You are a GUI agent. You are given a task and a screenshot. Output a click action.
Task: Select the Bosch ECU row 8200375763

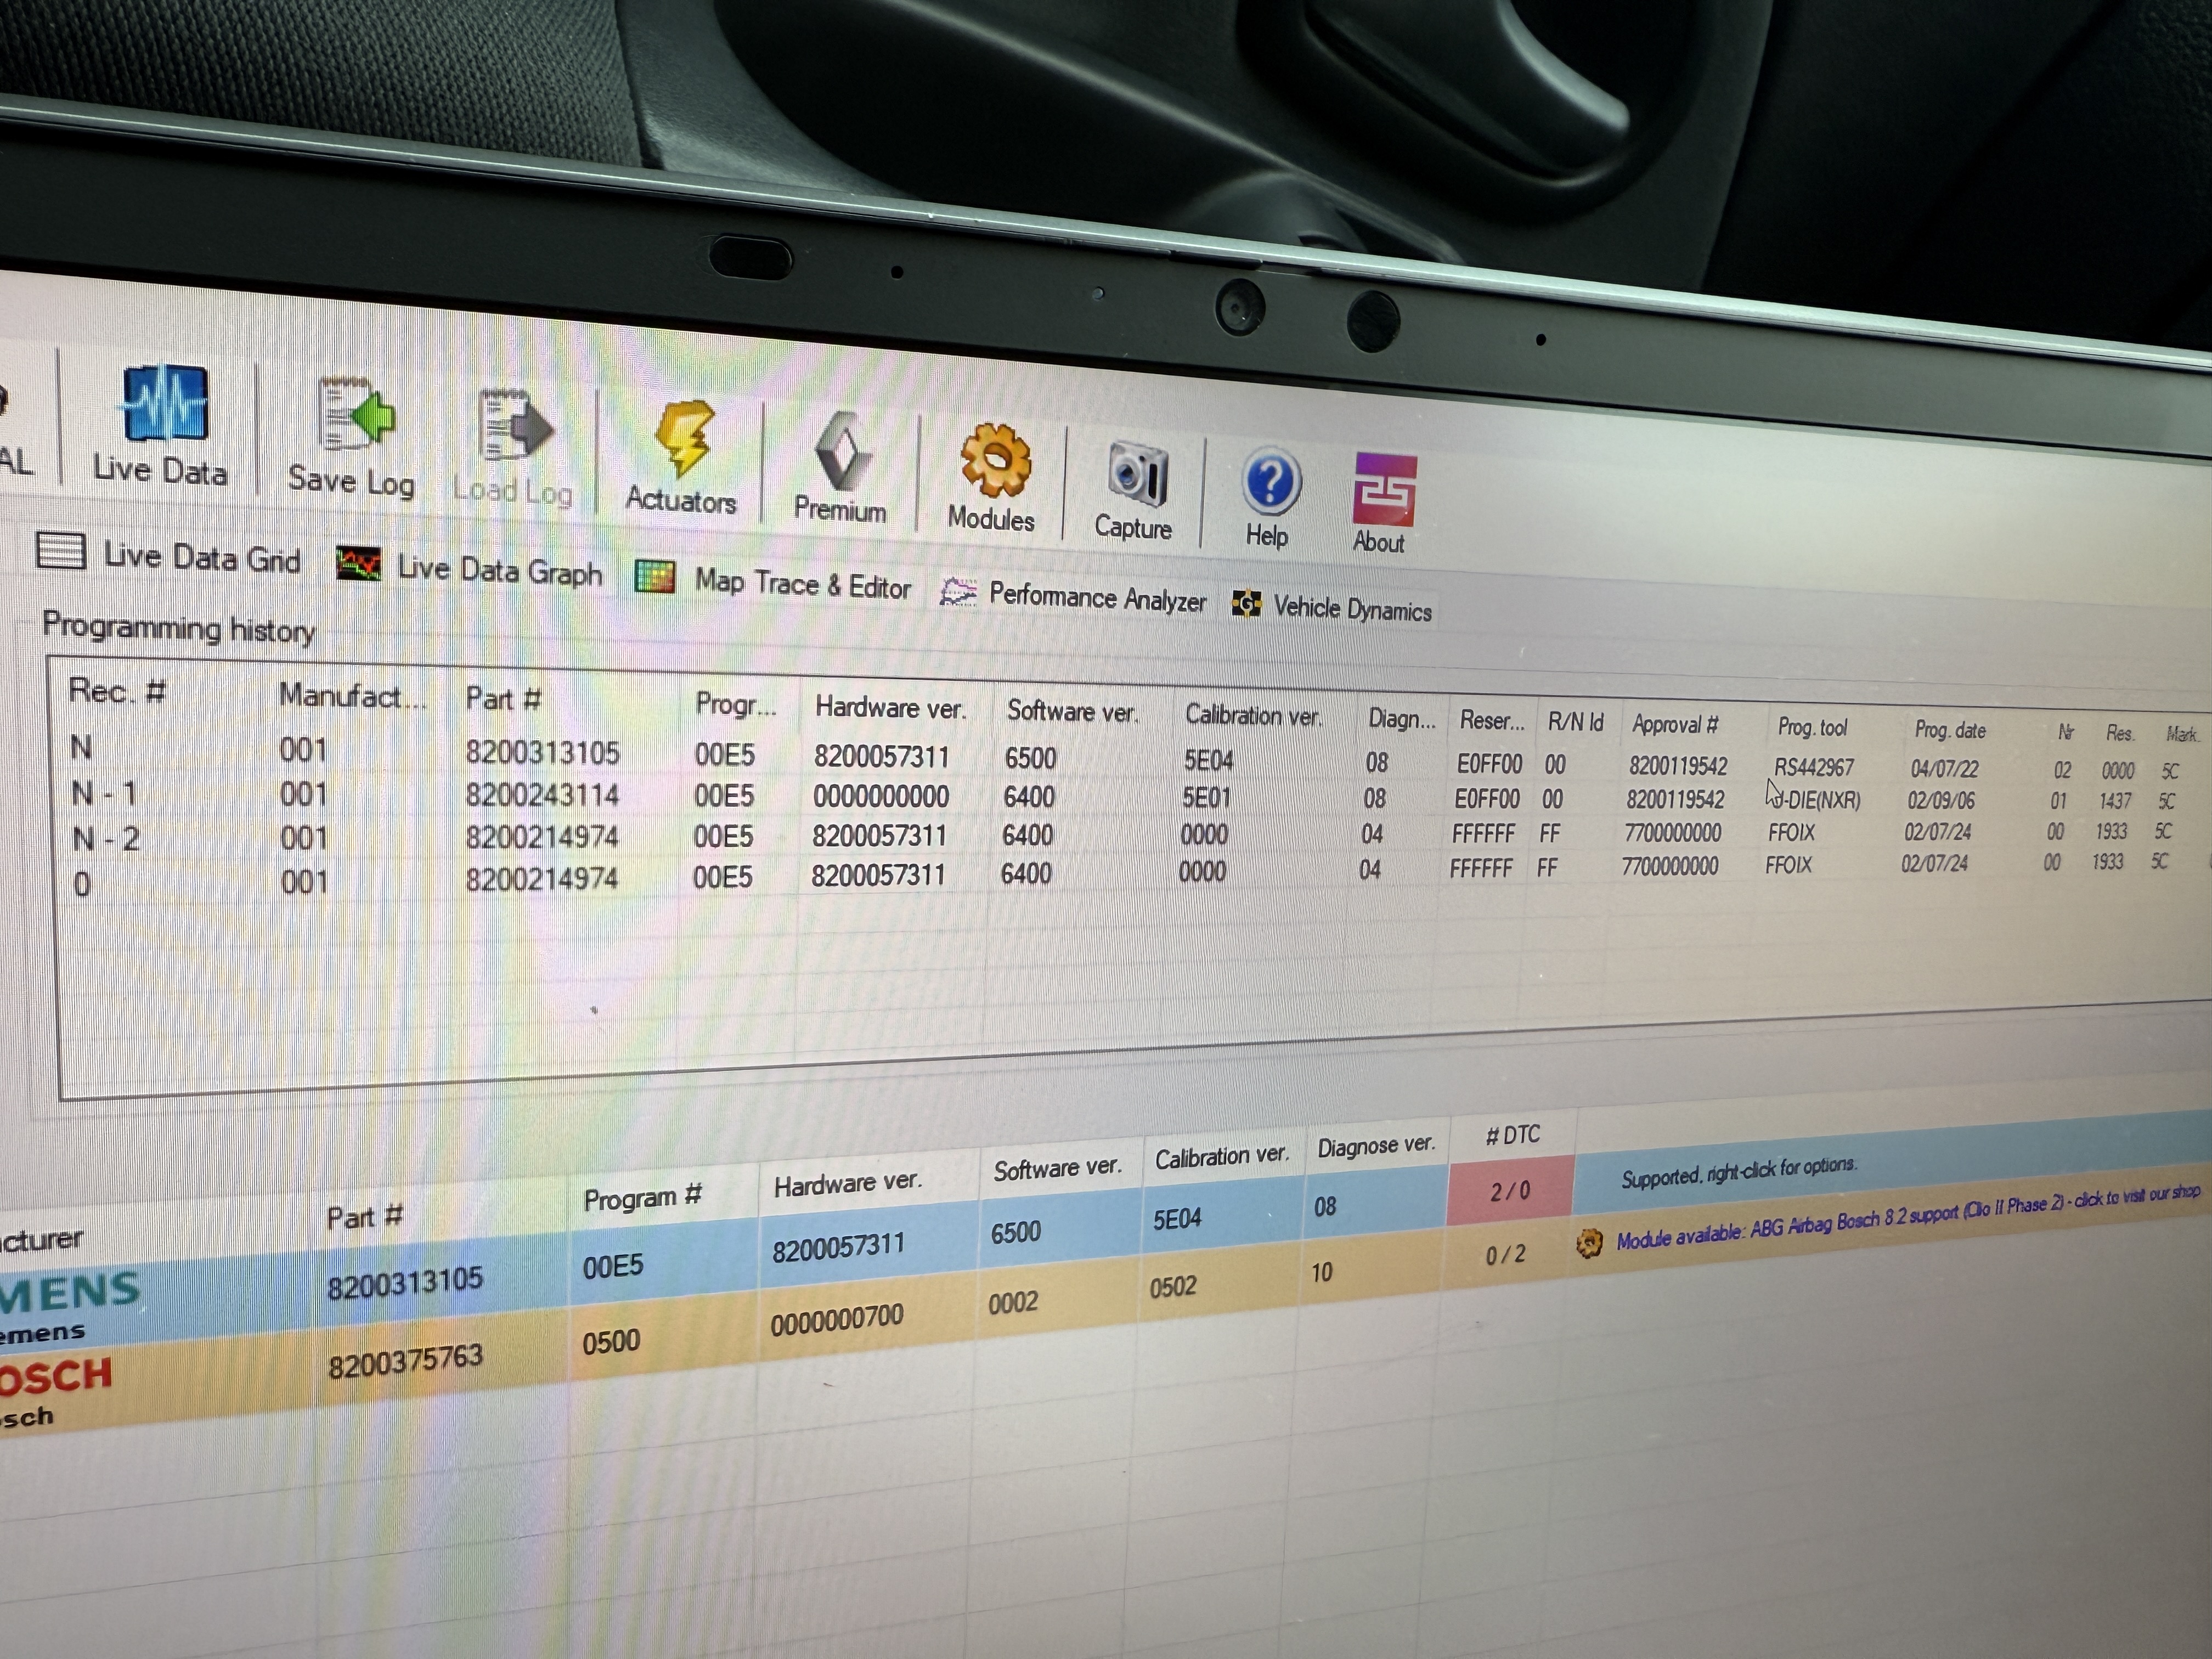405,1360
